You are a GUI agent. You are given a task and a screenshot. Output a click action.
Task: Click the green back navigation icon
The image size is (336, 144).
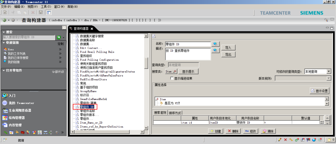(4, 20)
